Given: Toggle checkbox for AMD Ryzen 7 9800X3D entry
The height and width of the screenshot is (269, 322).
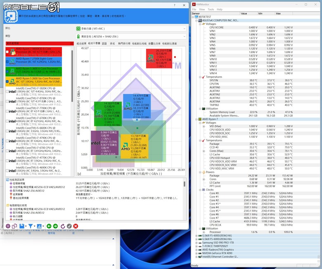Looking at the screenshot, I should tap(7, 52).
